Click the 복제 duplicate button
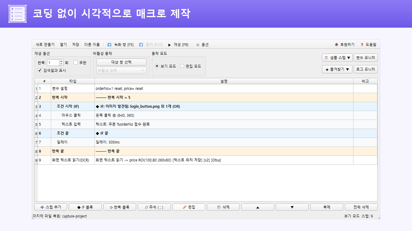 click(x=327, y=207)
